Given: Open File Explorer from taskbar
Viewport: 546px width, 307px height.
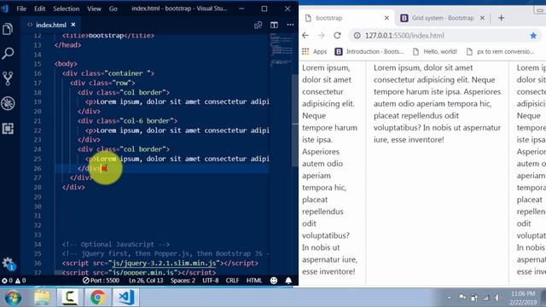Looking at the screenshot, I should tap(42, 298).
